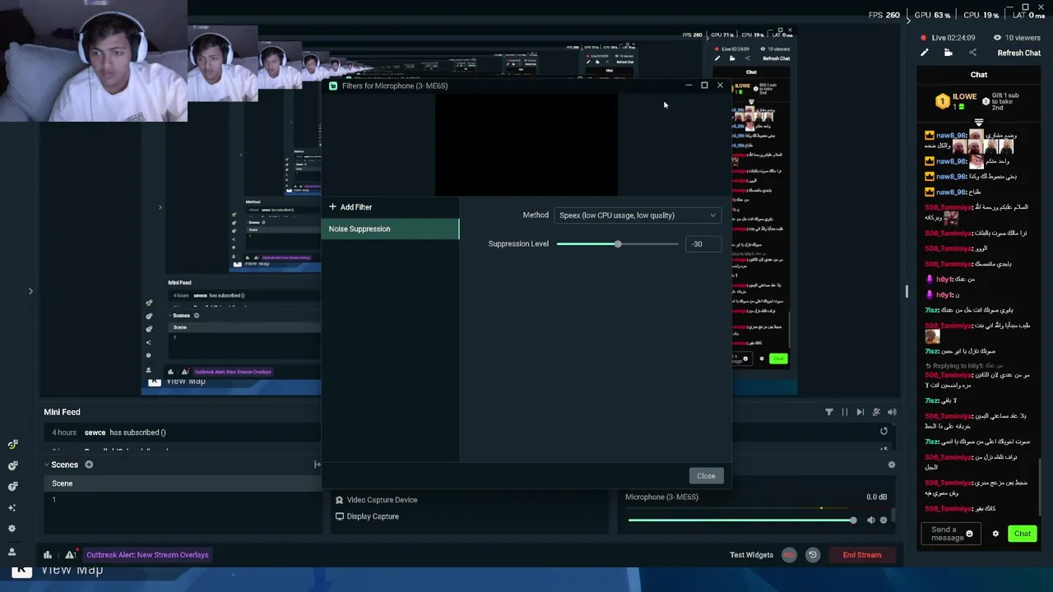Image resolution: width=1053 pixels, height=592 pixels.
Task: Adjust Microphone volume slider handle
Action: pyautogui.click(x=853, y=520)
